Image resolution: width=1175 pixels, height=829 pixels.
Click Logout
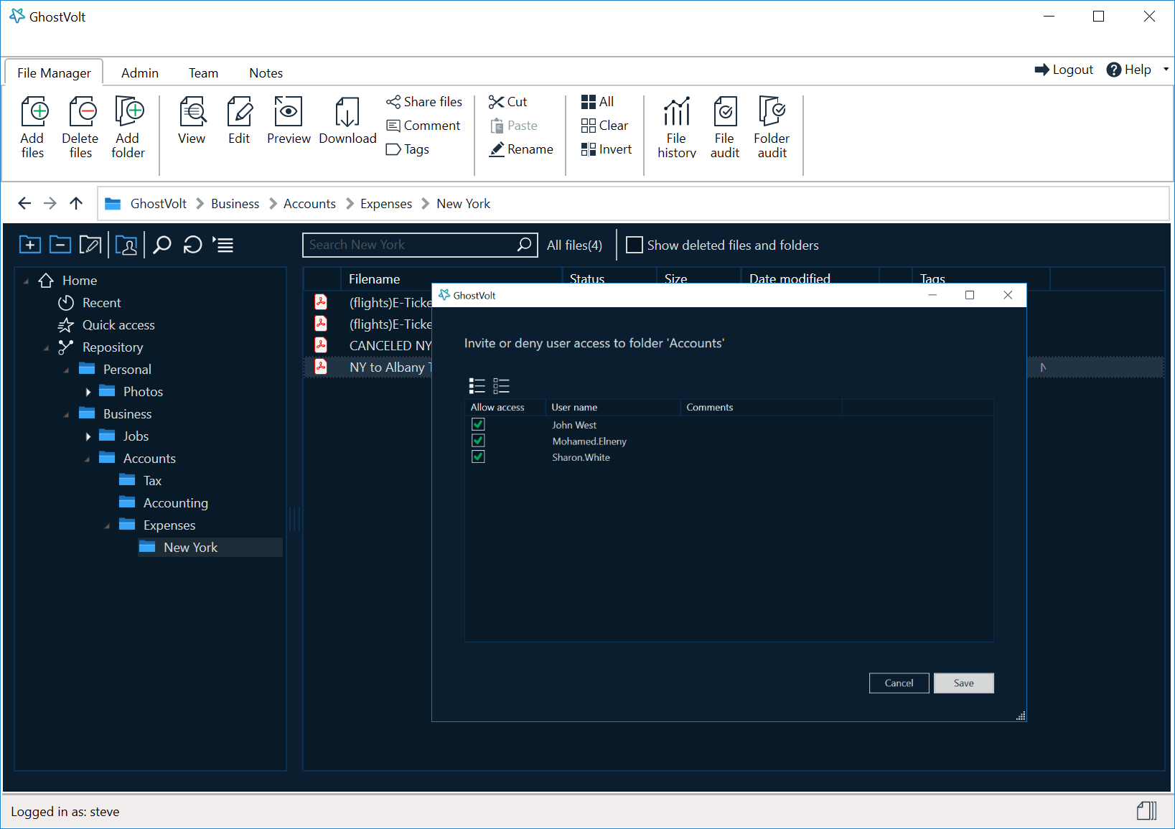point(1064,70)
